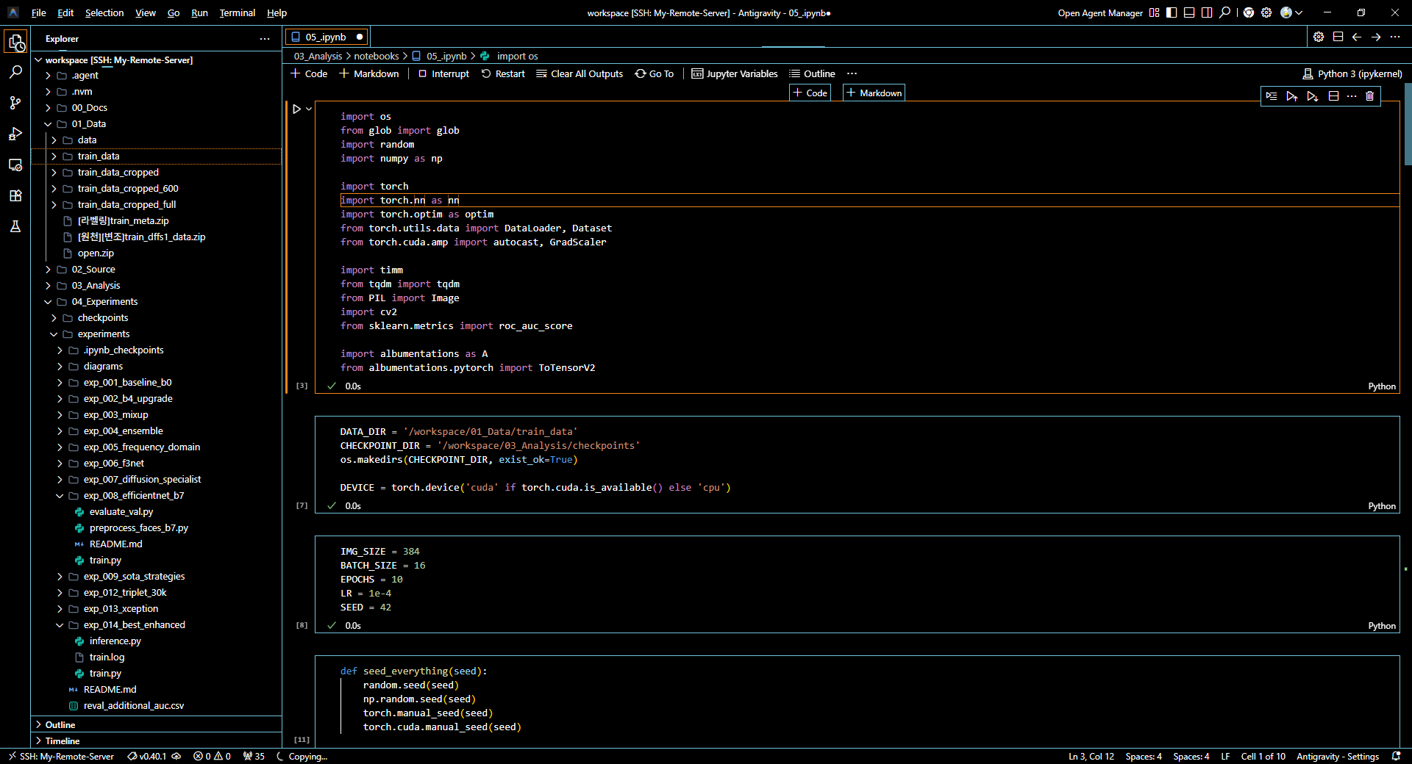
Task: Click the Open Agent Manager button
Action: click(1099, 12)
